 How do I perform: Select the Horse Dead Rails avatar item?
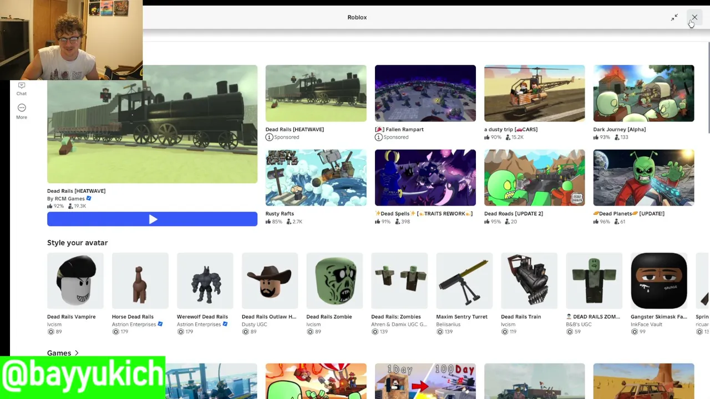[x=140, y=280]
